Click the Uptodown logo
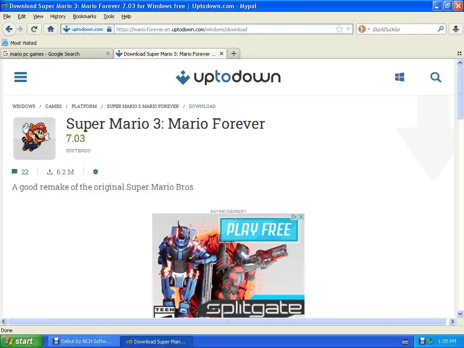This screenshot has width=464, height=348. coord(228,77)
